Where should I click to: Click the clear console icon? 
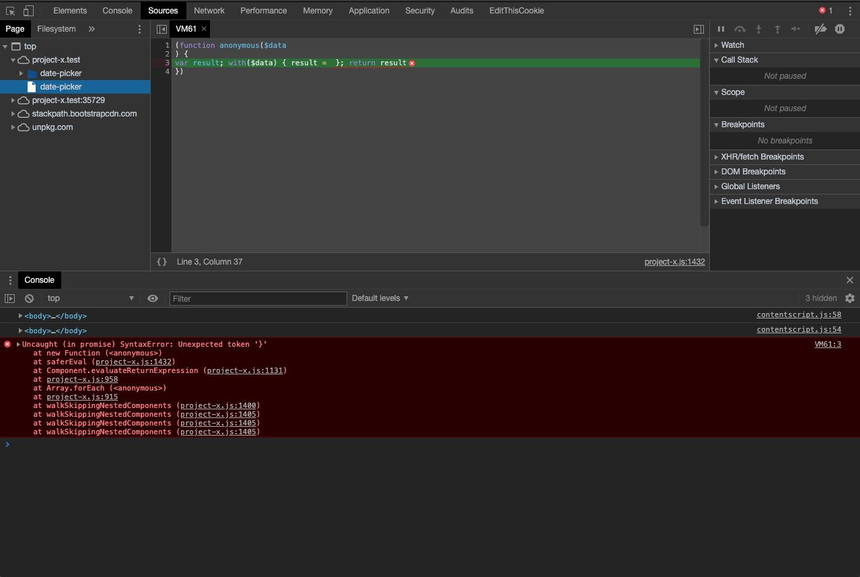(x=28, y=298)
